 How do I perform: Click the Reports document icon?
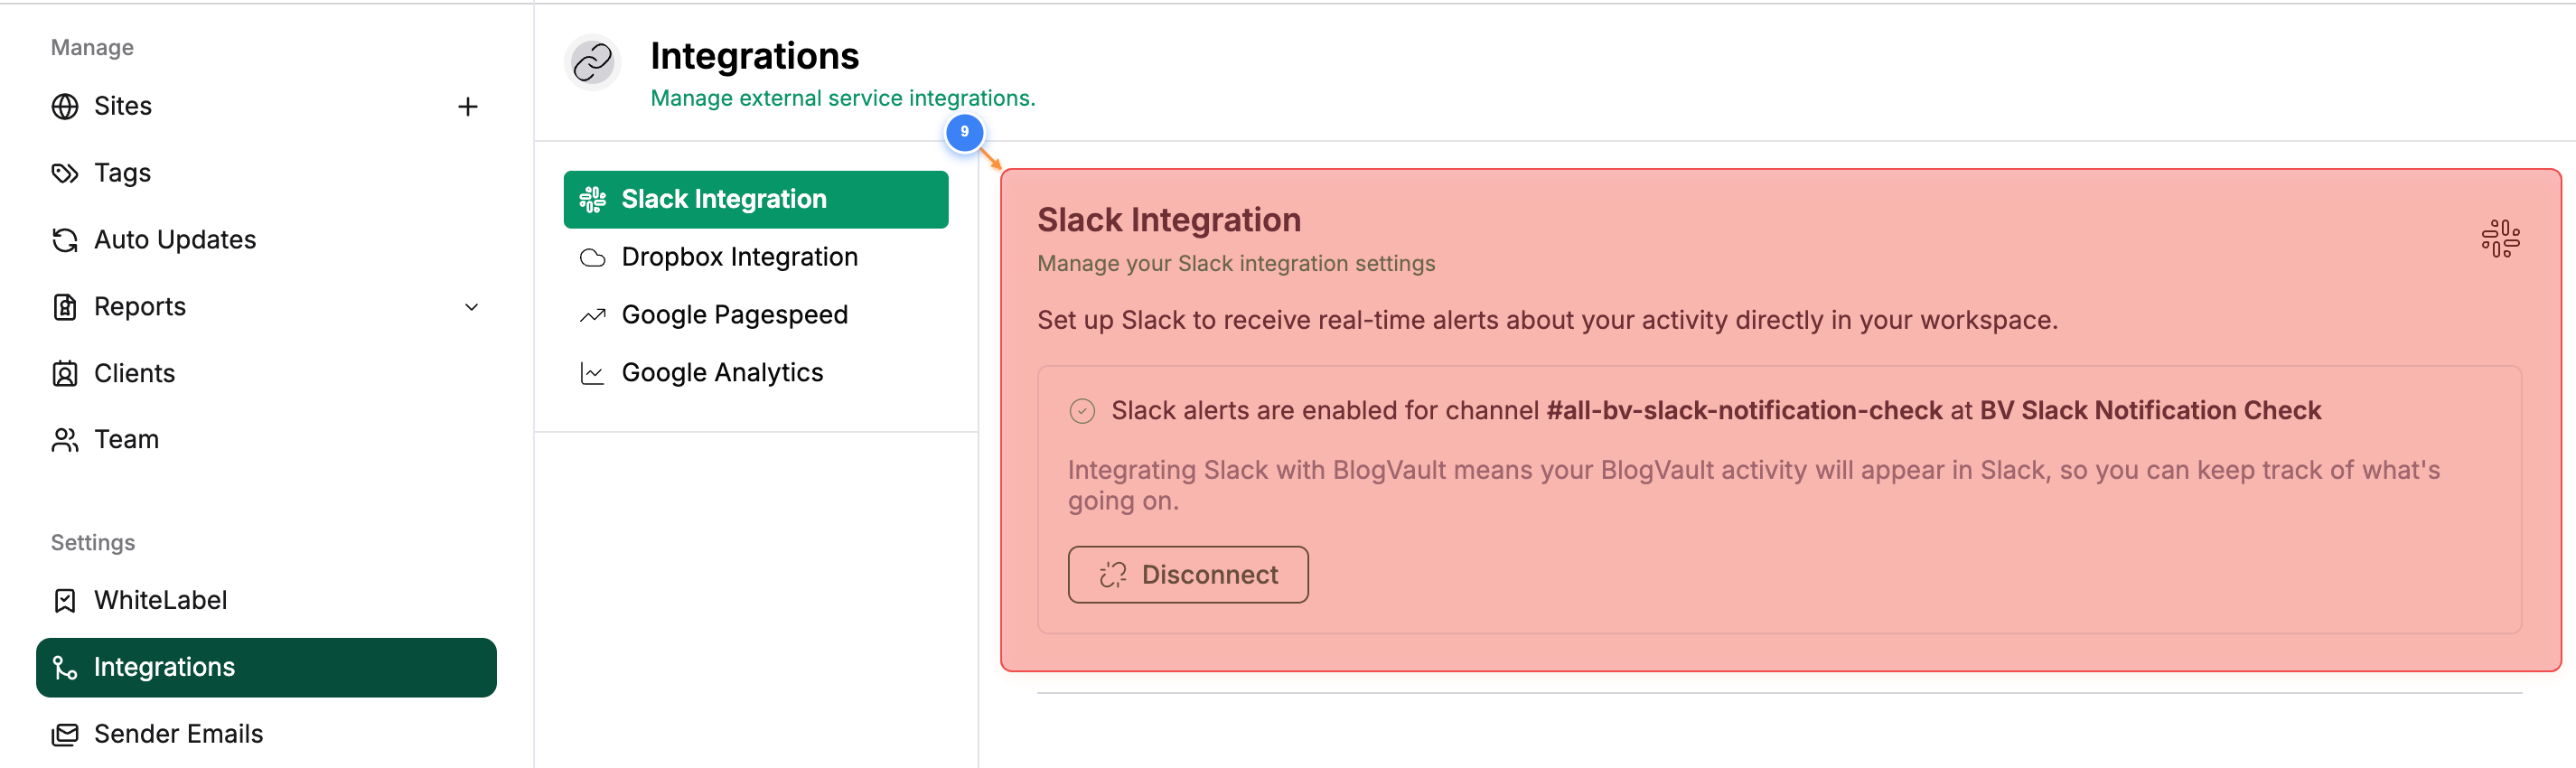[x=65, y=306]
